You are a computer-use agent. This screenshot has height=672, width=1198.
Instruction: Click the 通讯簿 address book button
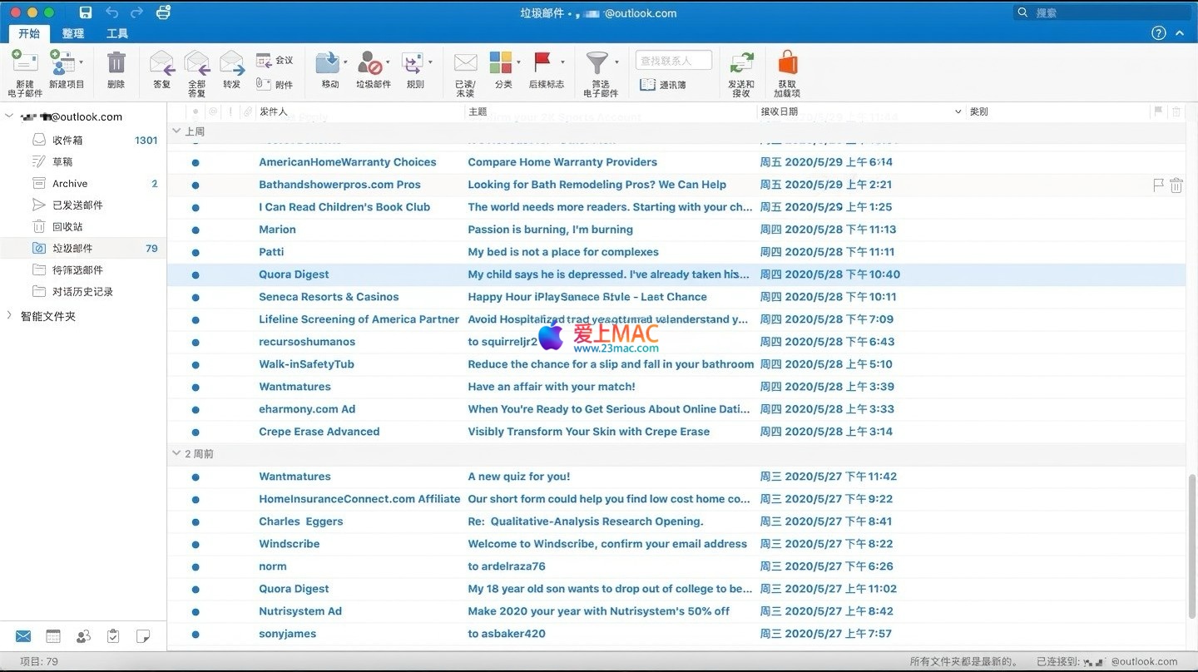[x=663, y=85]
